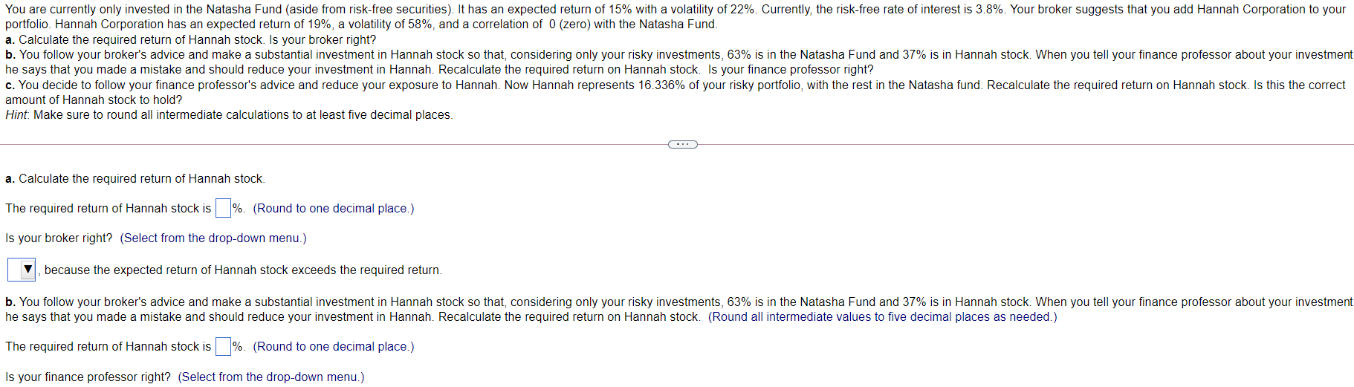This screenshot has height=387, width=1354.
Task: Open the broker right drop-down menu
Action: click(22, 270)
